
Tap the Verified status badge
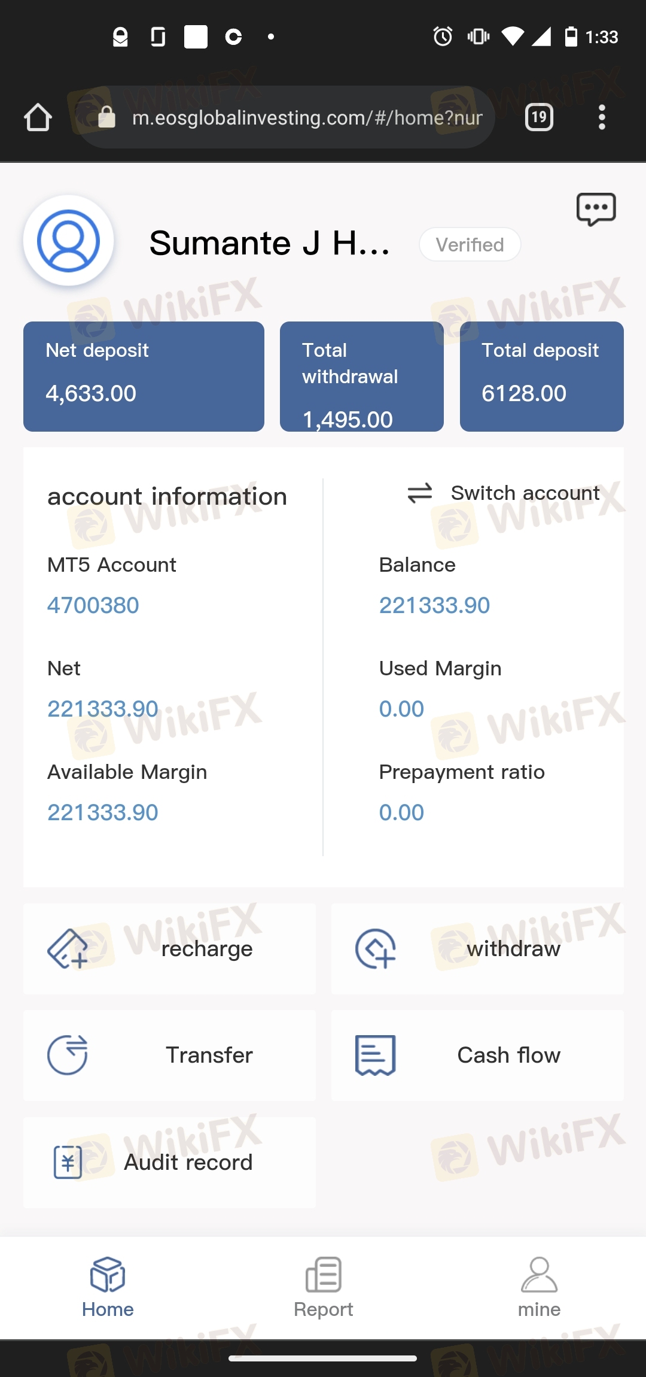(x=470, y=244)
